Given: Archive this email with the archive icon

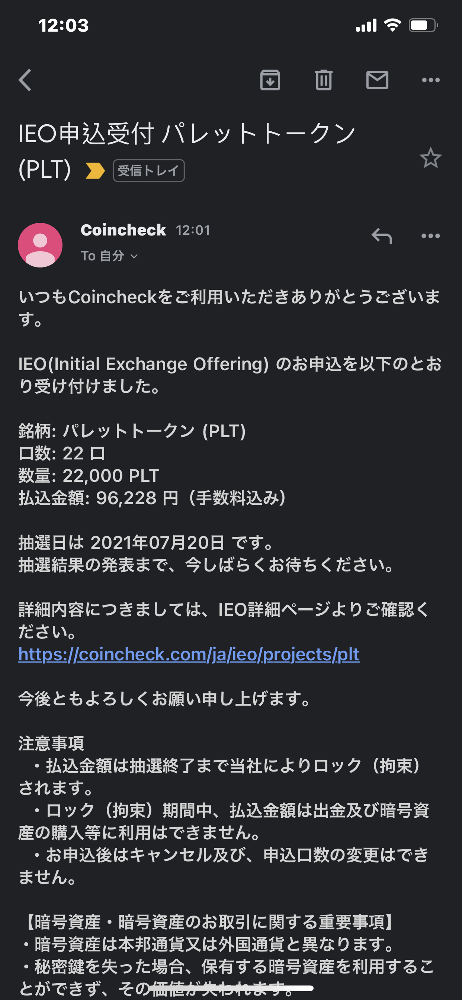Looking at the screenshot, I should (x=270, y=80).
